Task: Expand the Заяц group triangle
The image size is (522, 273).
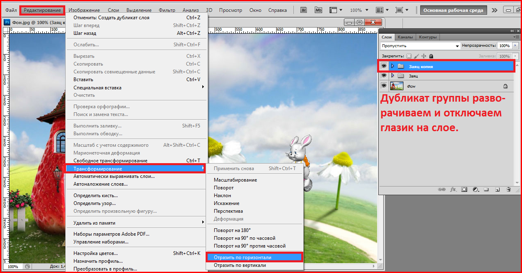Action: click(393, 76)
